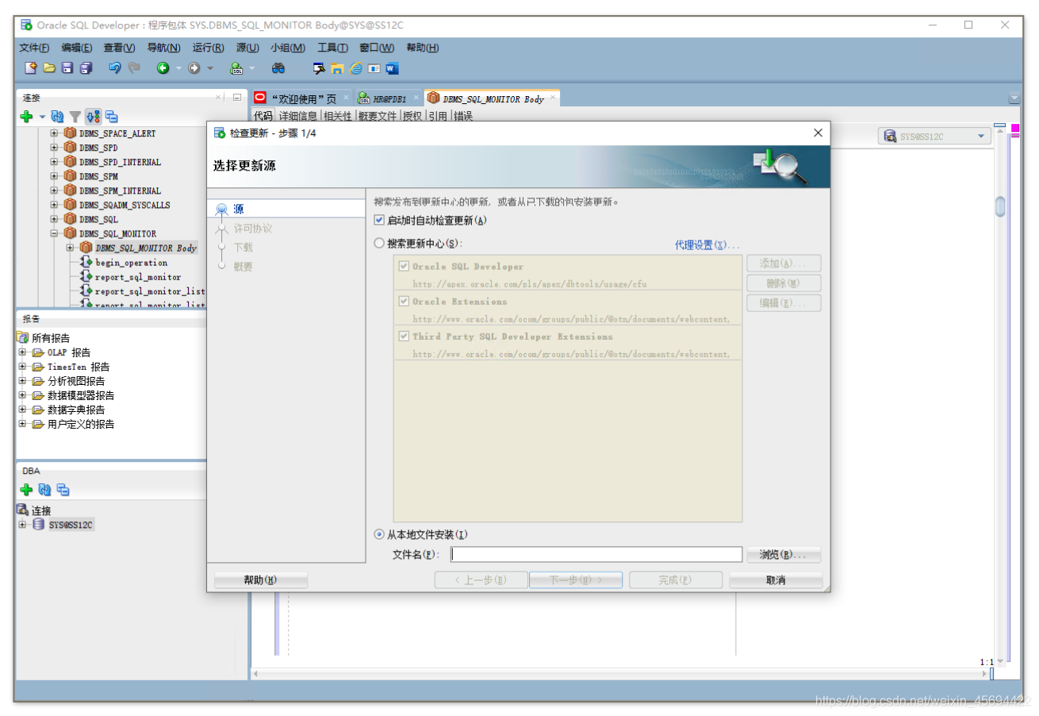Open dropdown arrow beside New Connection plus

(42, 117)
